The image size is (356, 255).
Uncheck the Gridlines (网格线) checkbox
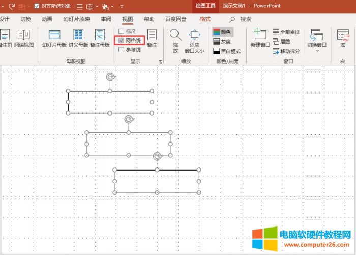point(122,40)
